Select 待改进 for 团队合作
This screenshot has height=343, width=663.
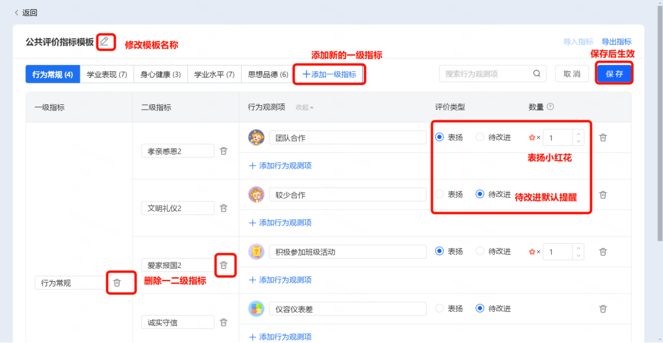click(x=480, y=137)
